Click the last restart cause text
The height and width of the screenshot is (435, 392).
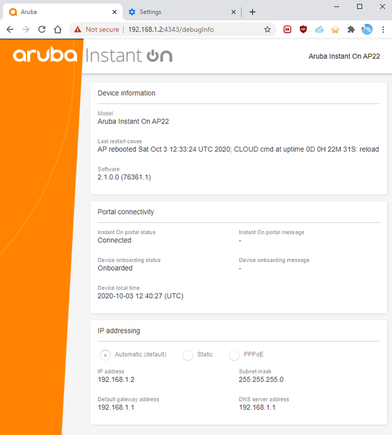(238, 149)
